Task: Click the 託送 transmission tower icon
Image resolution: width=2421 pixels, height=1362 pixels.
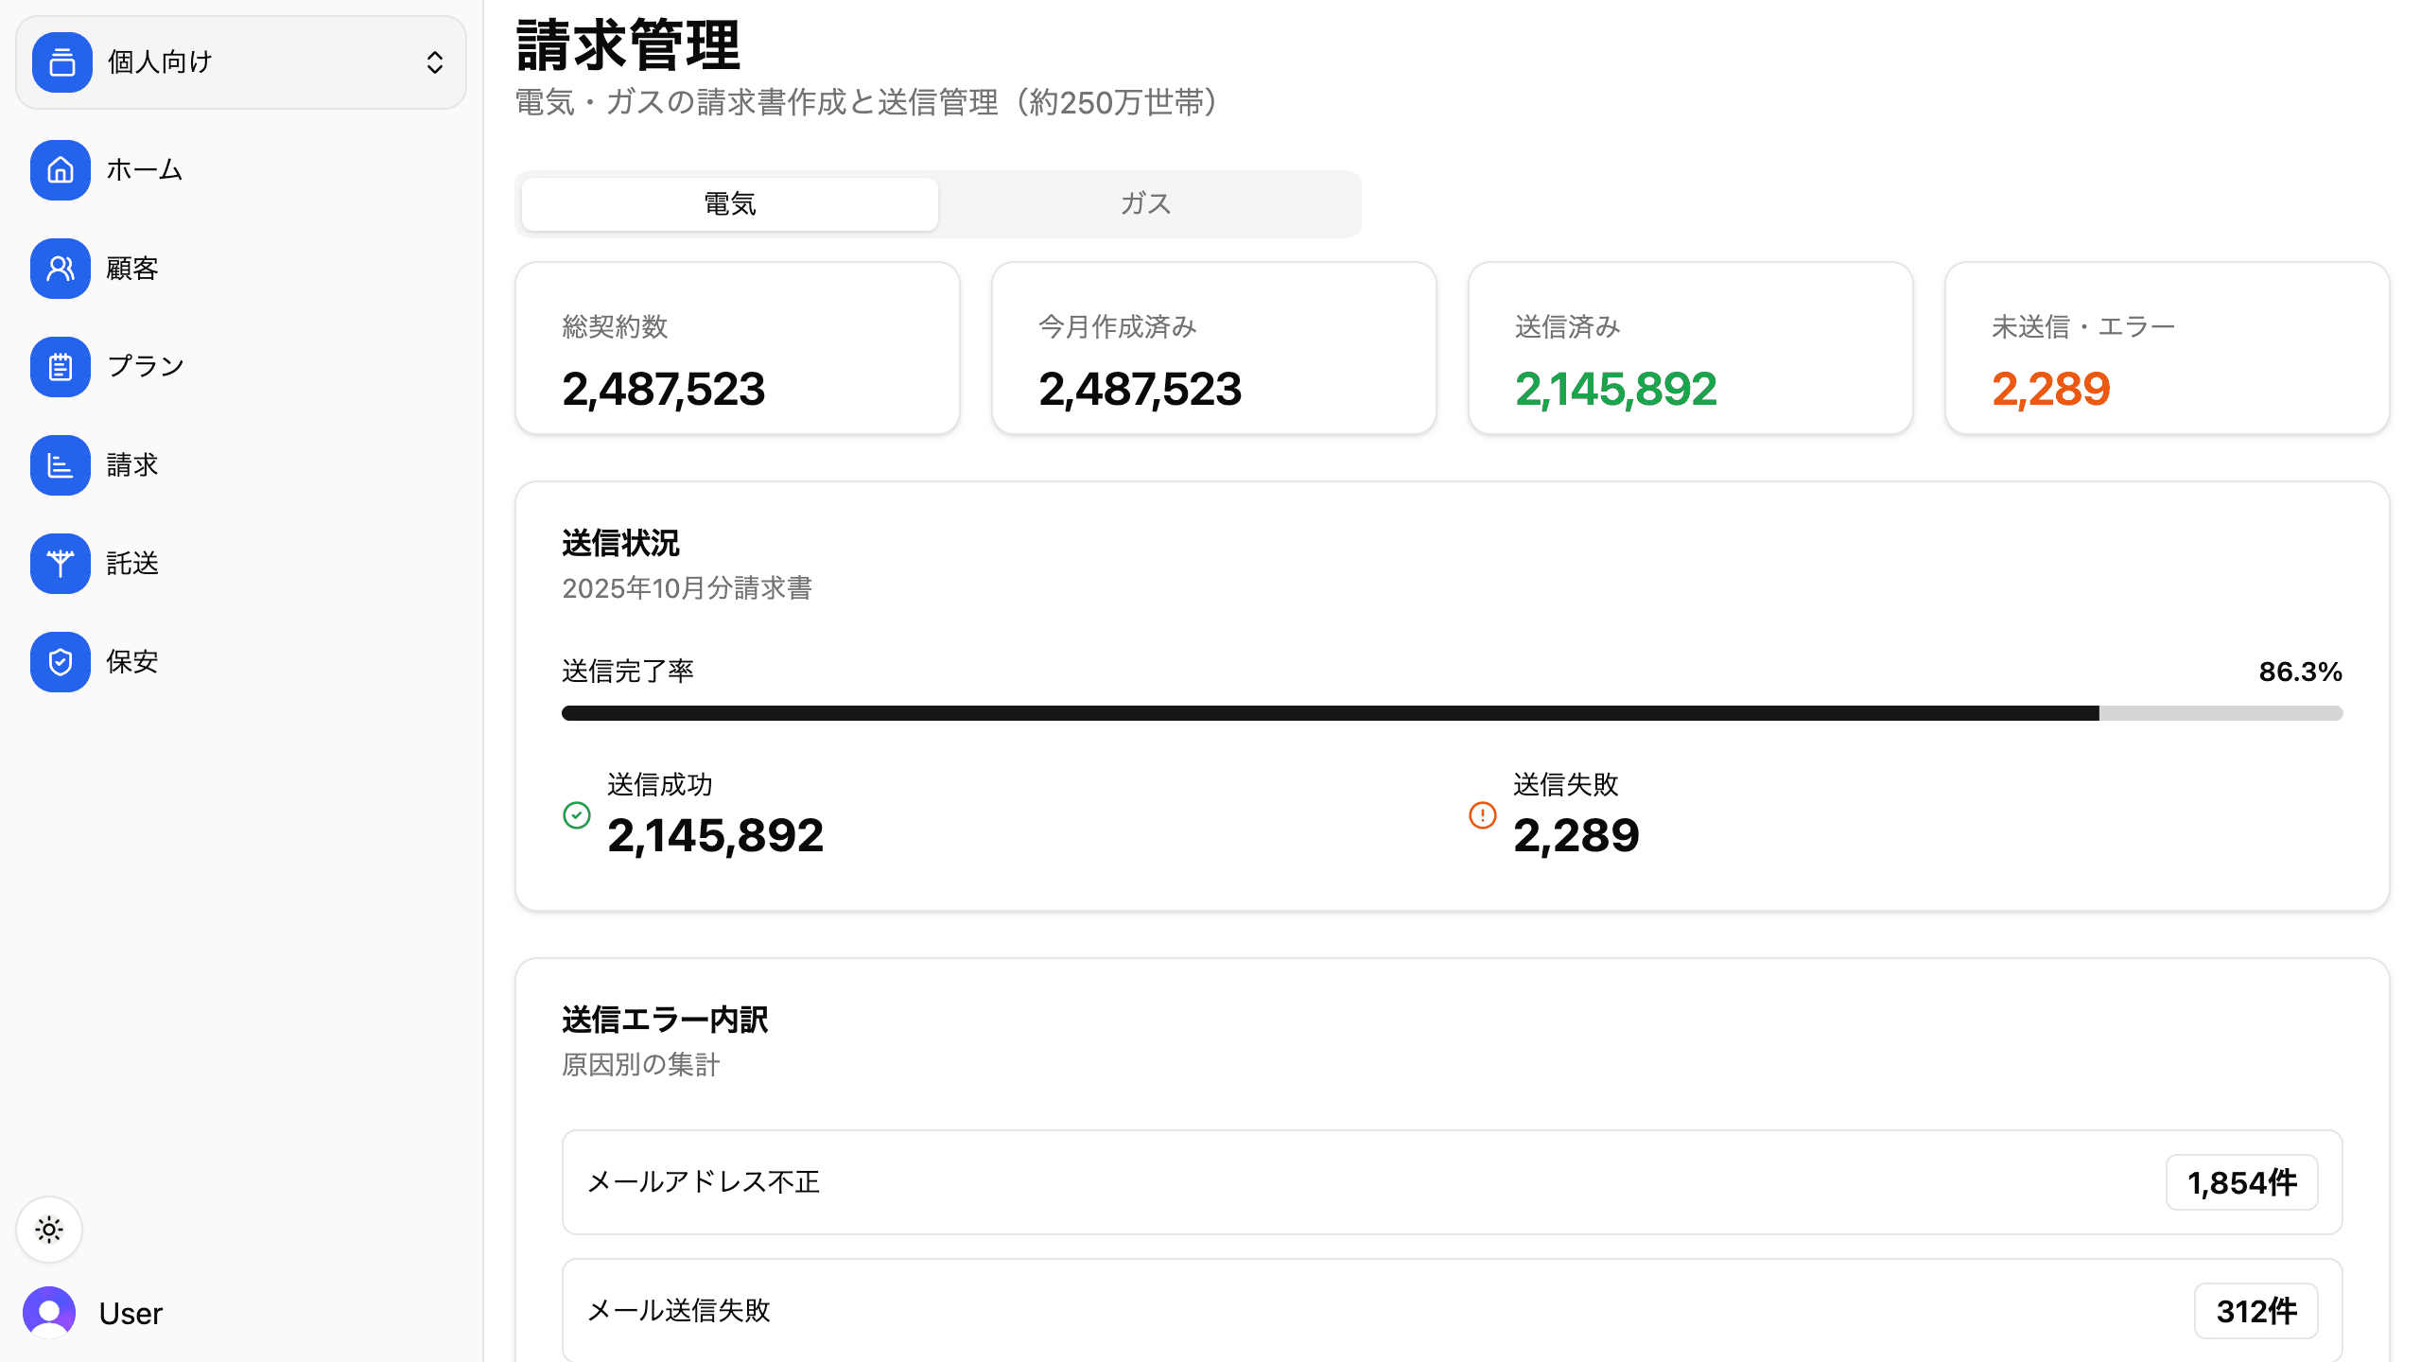Action: point(61,564)
